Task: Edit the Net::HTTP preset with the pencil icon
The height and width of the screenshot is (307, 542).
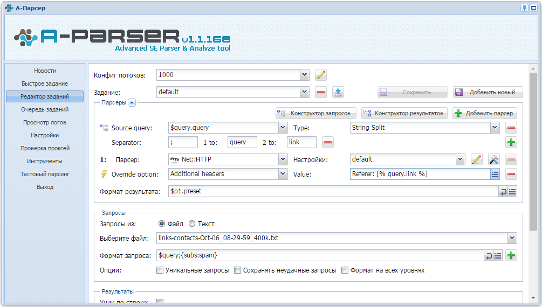Action: click(477, 159)
